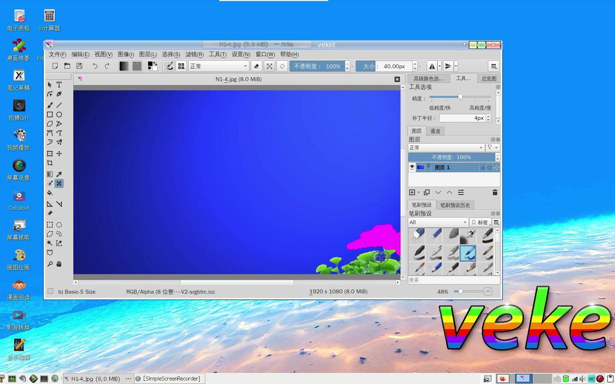Open brush preset view mode menu

click(x=496, y=222)
